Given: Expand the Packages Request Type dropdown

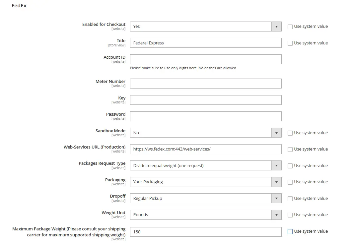Looking at the screenshot, I should 206,165.
